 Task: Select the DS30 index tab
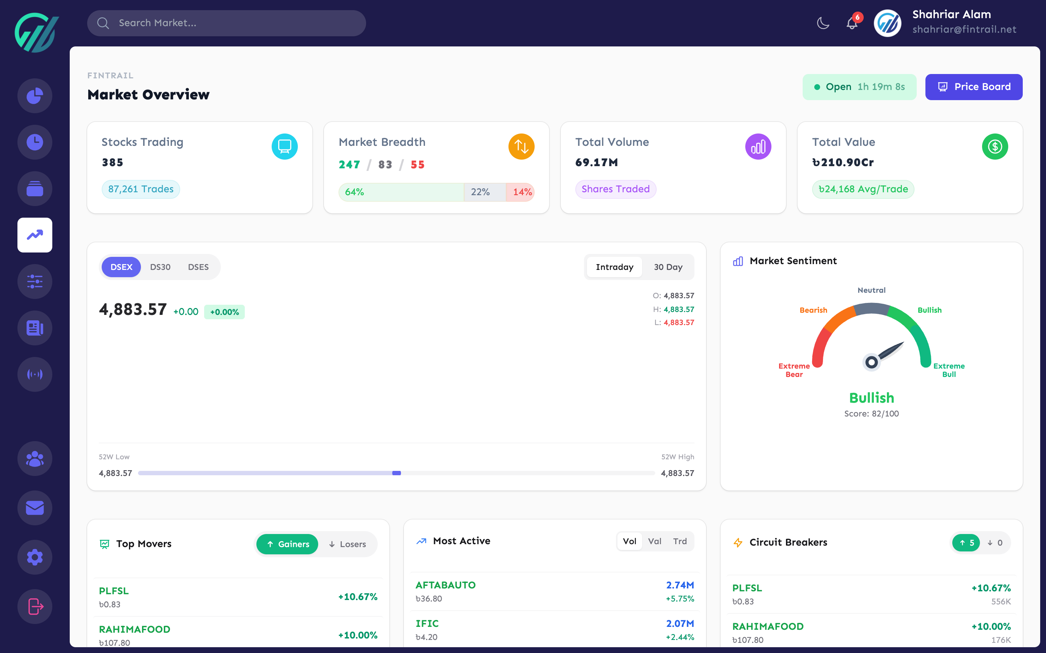click(161, 267)
